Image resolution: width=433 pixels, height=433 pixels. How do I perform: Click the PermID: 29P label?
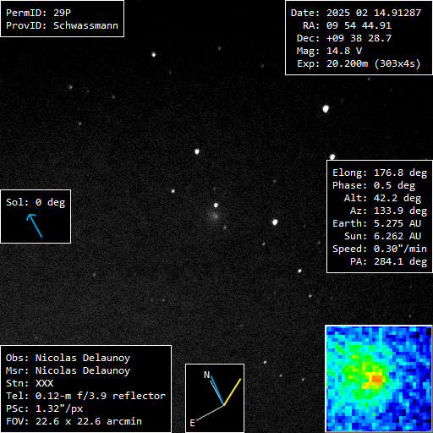tap(38, 13)
